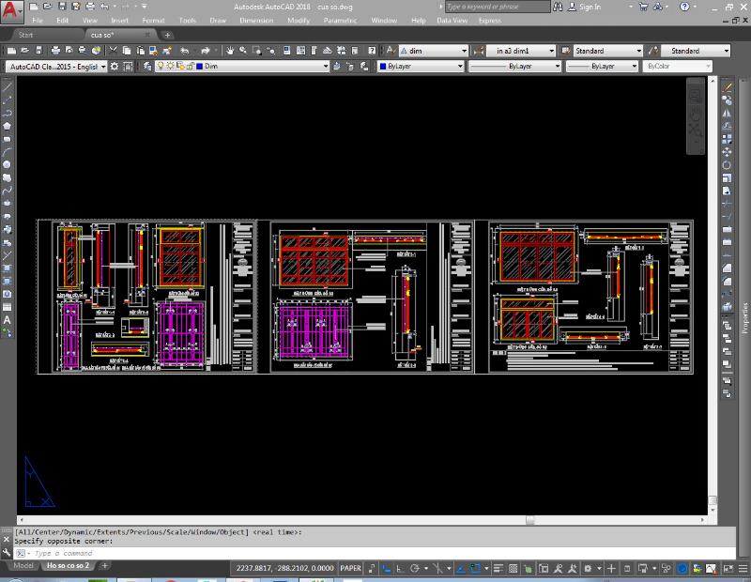Toggle Clean Screen in status bar
Viewport: 751px width, 582px height.
coord(728,569)
